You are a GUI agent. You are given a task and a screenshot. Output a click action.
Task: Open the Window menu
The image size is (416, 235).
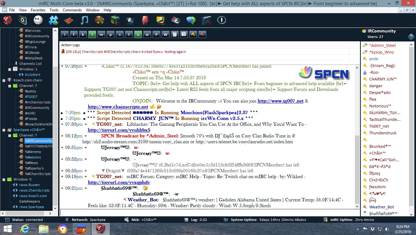click(93, 10)
